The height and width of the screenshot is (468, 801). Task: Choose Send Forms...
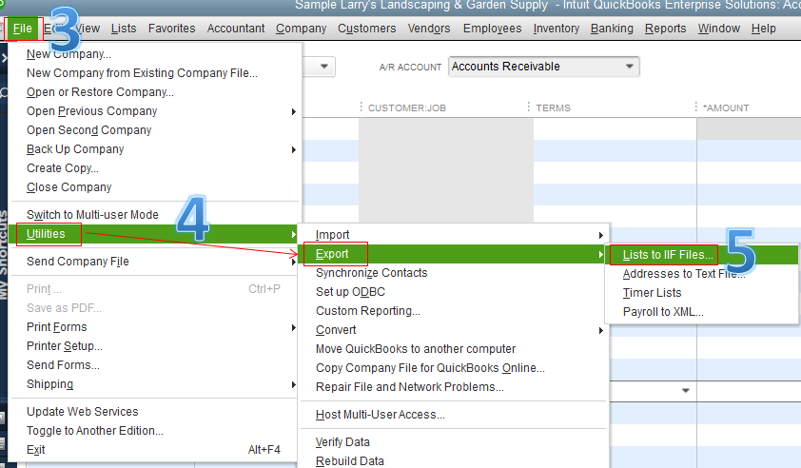63,365
